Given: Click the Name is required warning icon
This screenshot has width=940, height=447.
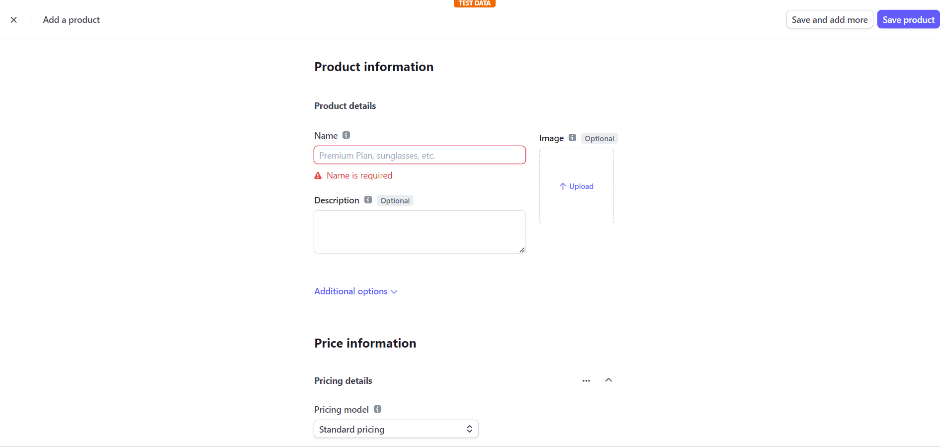Looking at the screenshot, I should 318,176.
